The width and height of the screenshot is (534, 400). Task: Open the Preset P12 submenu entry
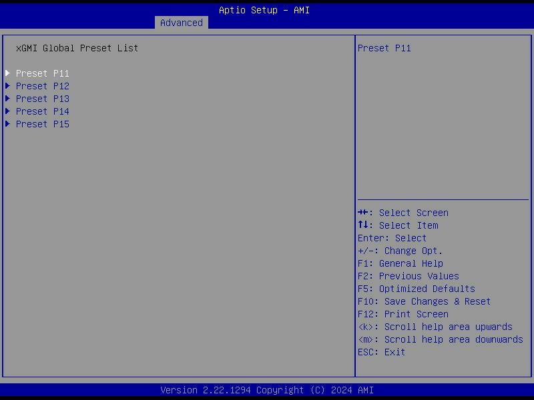[43, 86]
